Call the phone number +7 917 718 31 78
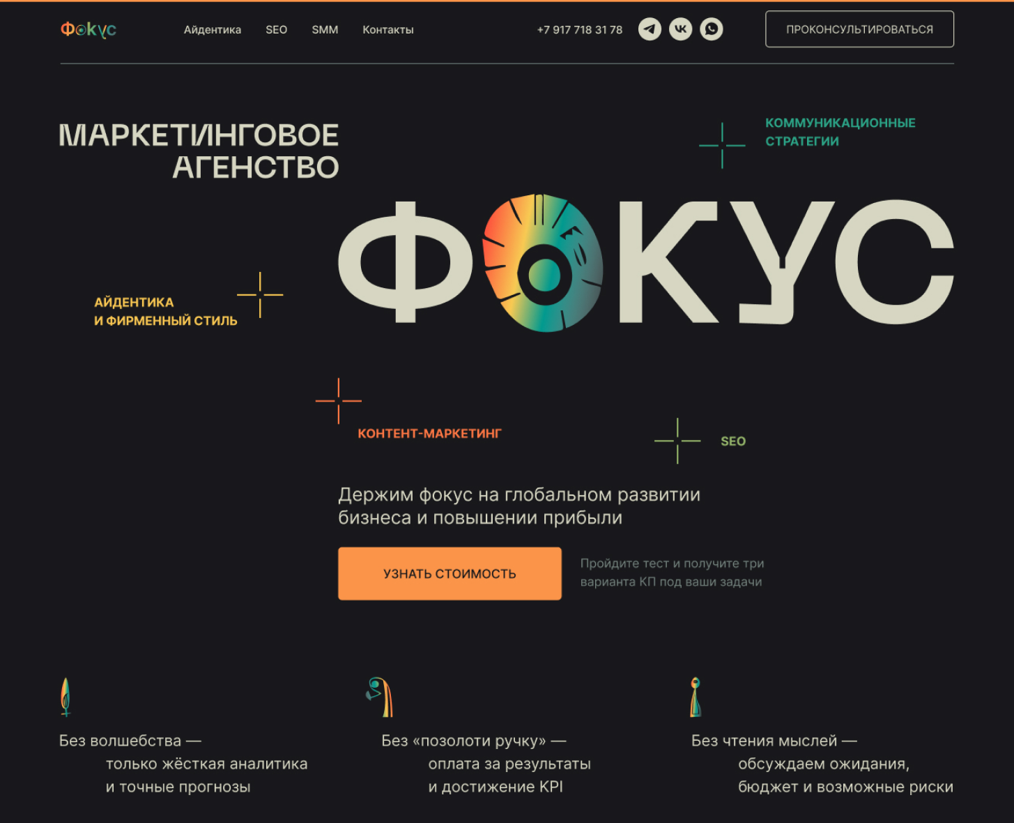The height and width of the screenshot is (823, 1014). point(580,30)
